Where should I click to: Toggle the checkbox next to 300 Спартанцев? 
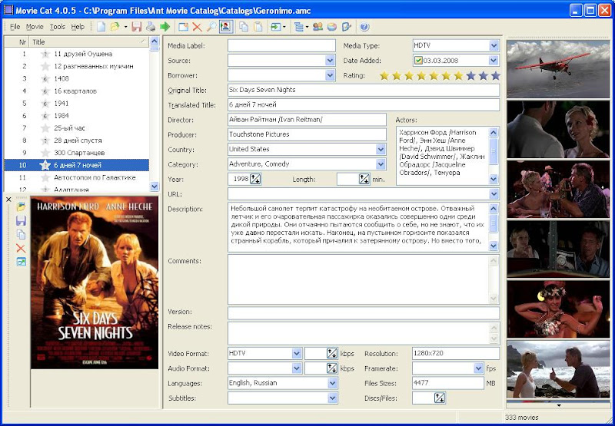(45, 153)
